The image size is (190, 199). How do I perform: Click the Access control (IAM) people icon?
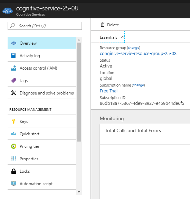point(13,68)
